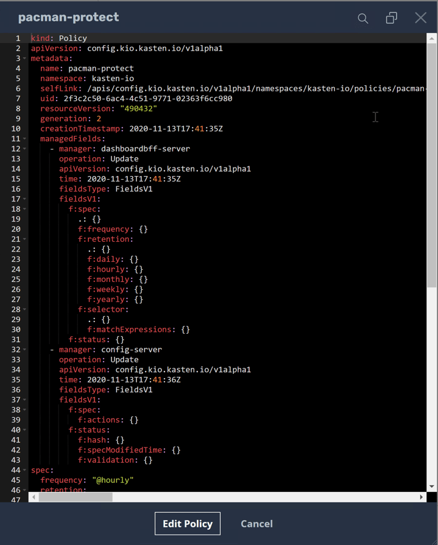Open the search magnifier icon
438x545 pixels.
pyautogui.click(x=362, y=18)
